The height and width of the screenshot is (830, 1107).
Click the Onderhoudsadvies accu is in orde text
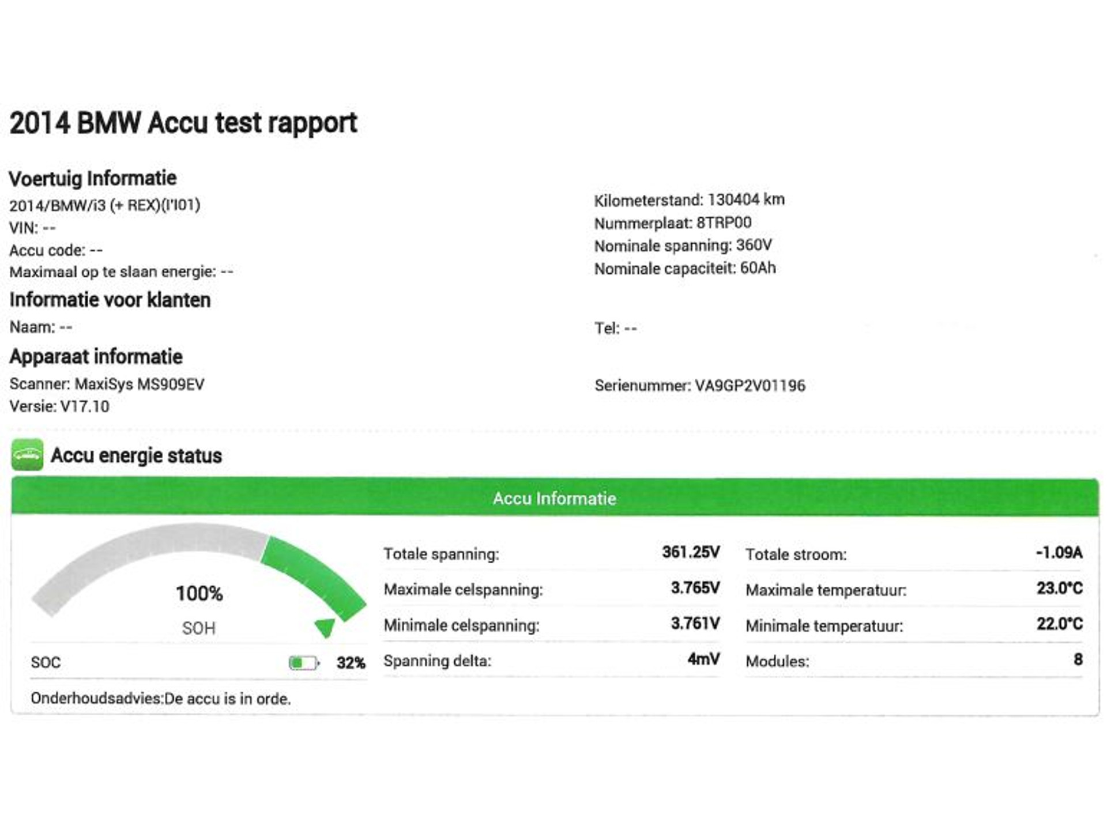point(161,699)
